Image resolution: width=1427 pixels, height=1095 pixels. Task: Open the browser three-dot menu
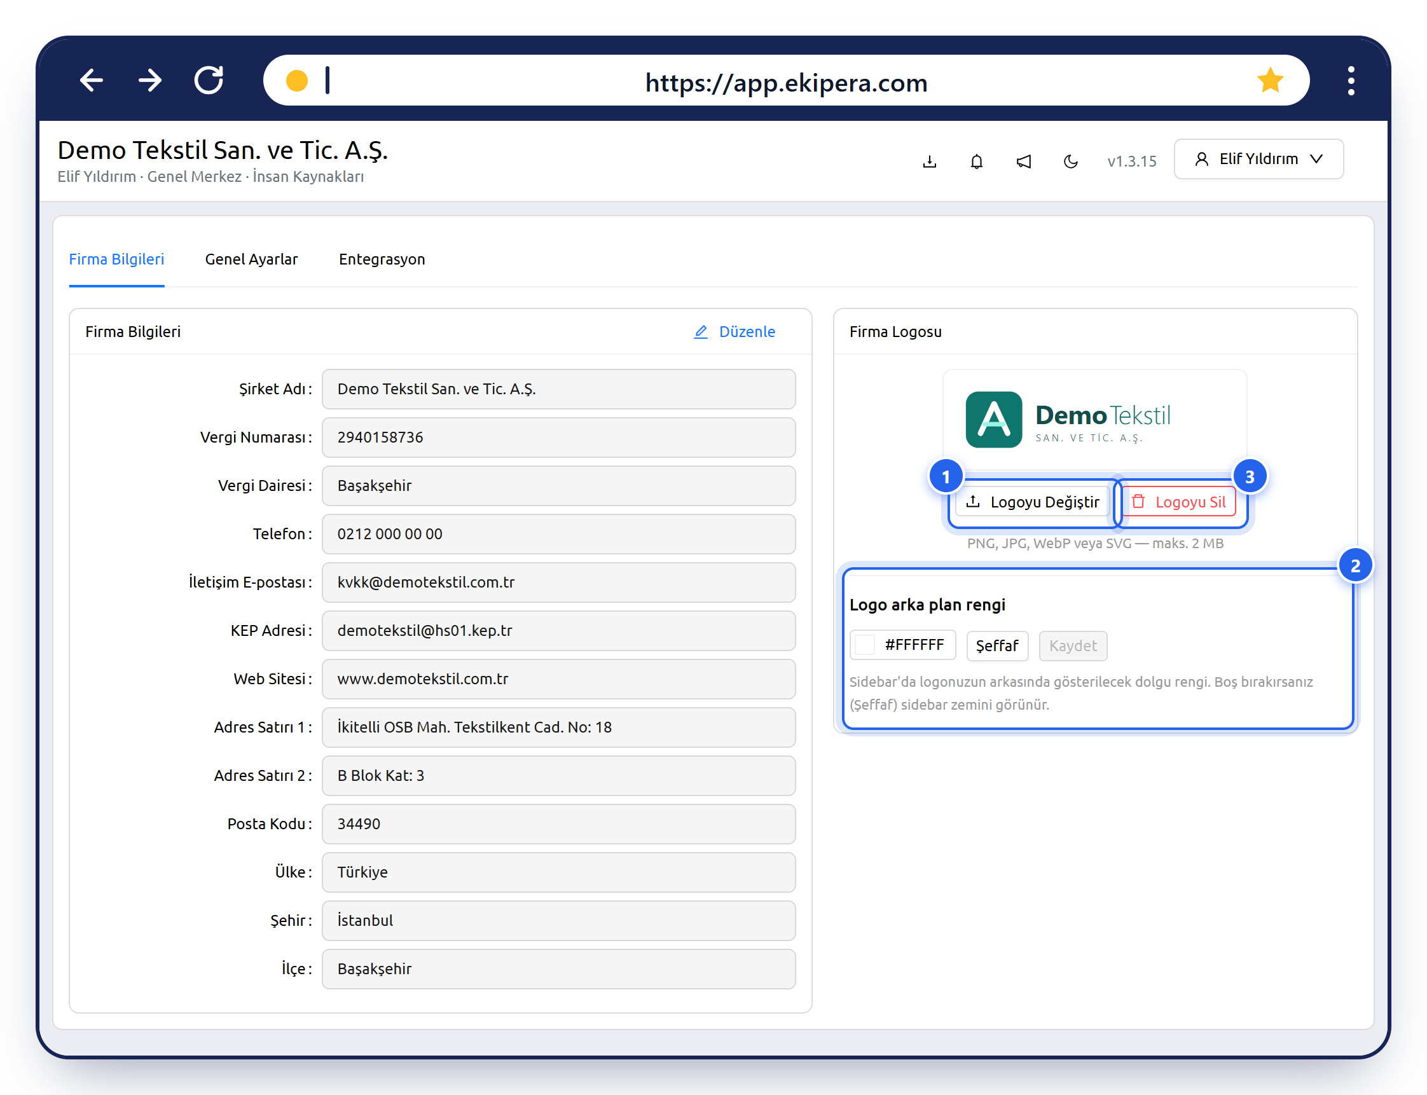pos(1351,81)
